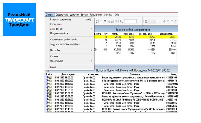
Task: Open the Действия menu
Action: (x=74, y=14)
